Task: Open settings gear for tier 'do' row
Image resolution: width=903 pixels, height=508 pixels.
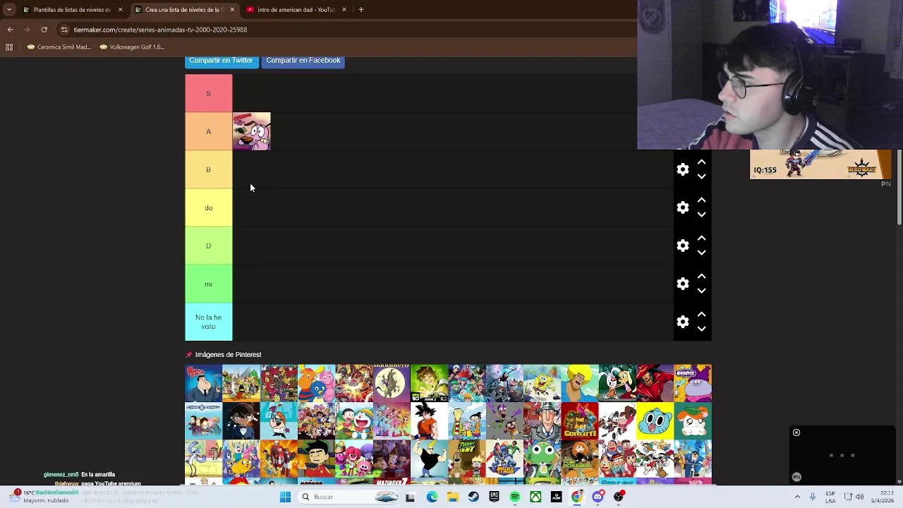Action: tap(682, 207)
